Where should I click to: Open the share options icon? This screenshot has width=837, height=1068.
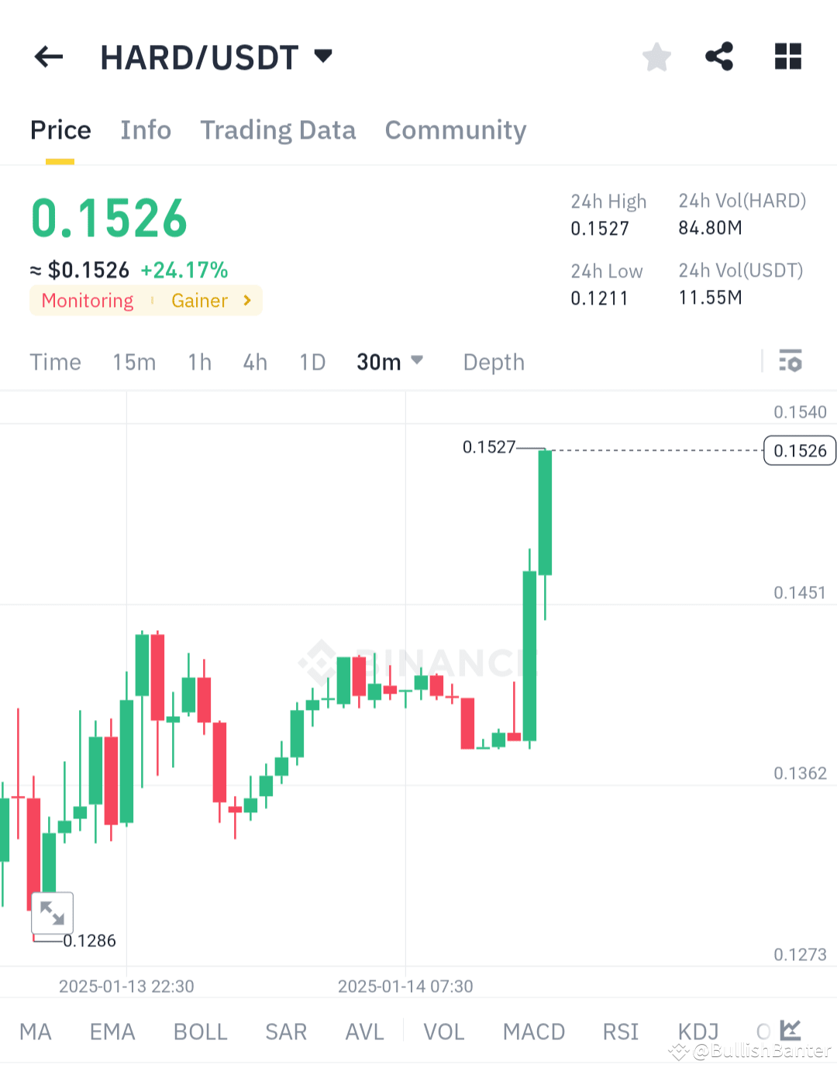pyautogui.click(x=719, y=57)
